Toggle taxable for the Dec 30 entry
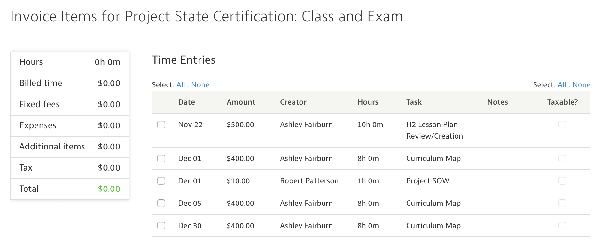The width and height of the screenshot is (601, 248). [x=562, y=226]
